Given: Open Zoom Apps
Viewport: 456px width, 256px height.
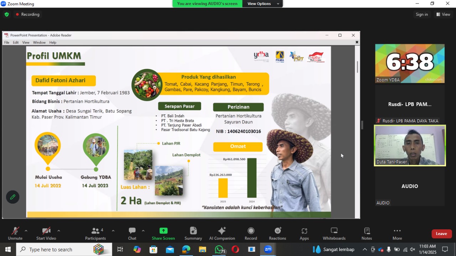Looking at the screenshot, I should coord(304,231).
